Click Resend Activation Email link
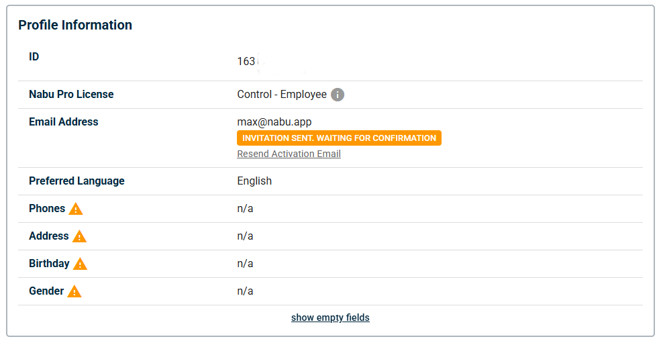Image resolution: width=661 pixels, height=343 pixels. [289, 154]
